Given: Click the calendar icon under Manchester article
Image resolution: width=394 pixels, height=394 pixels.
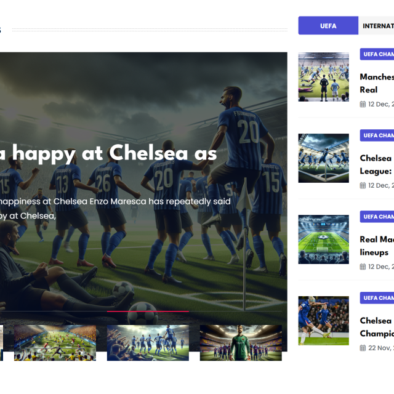Looking at the screenshot, I should (x=363, y=104).
